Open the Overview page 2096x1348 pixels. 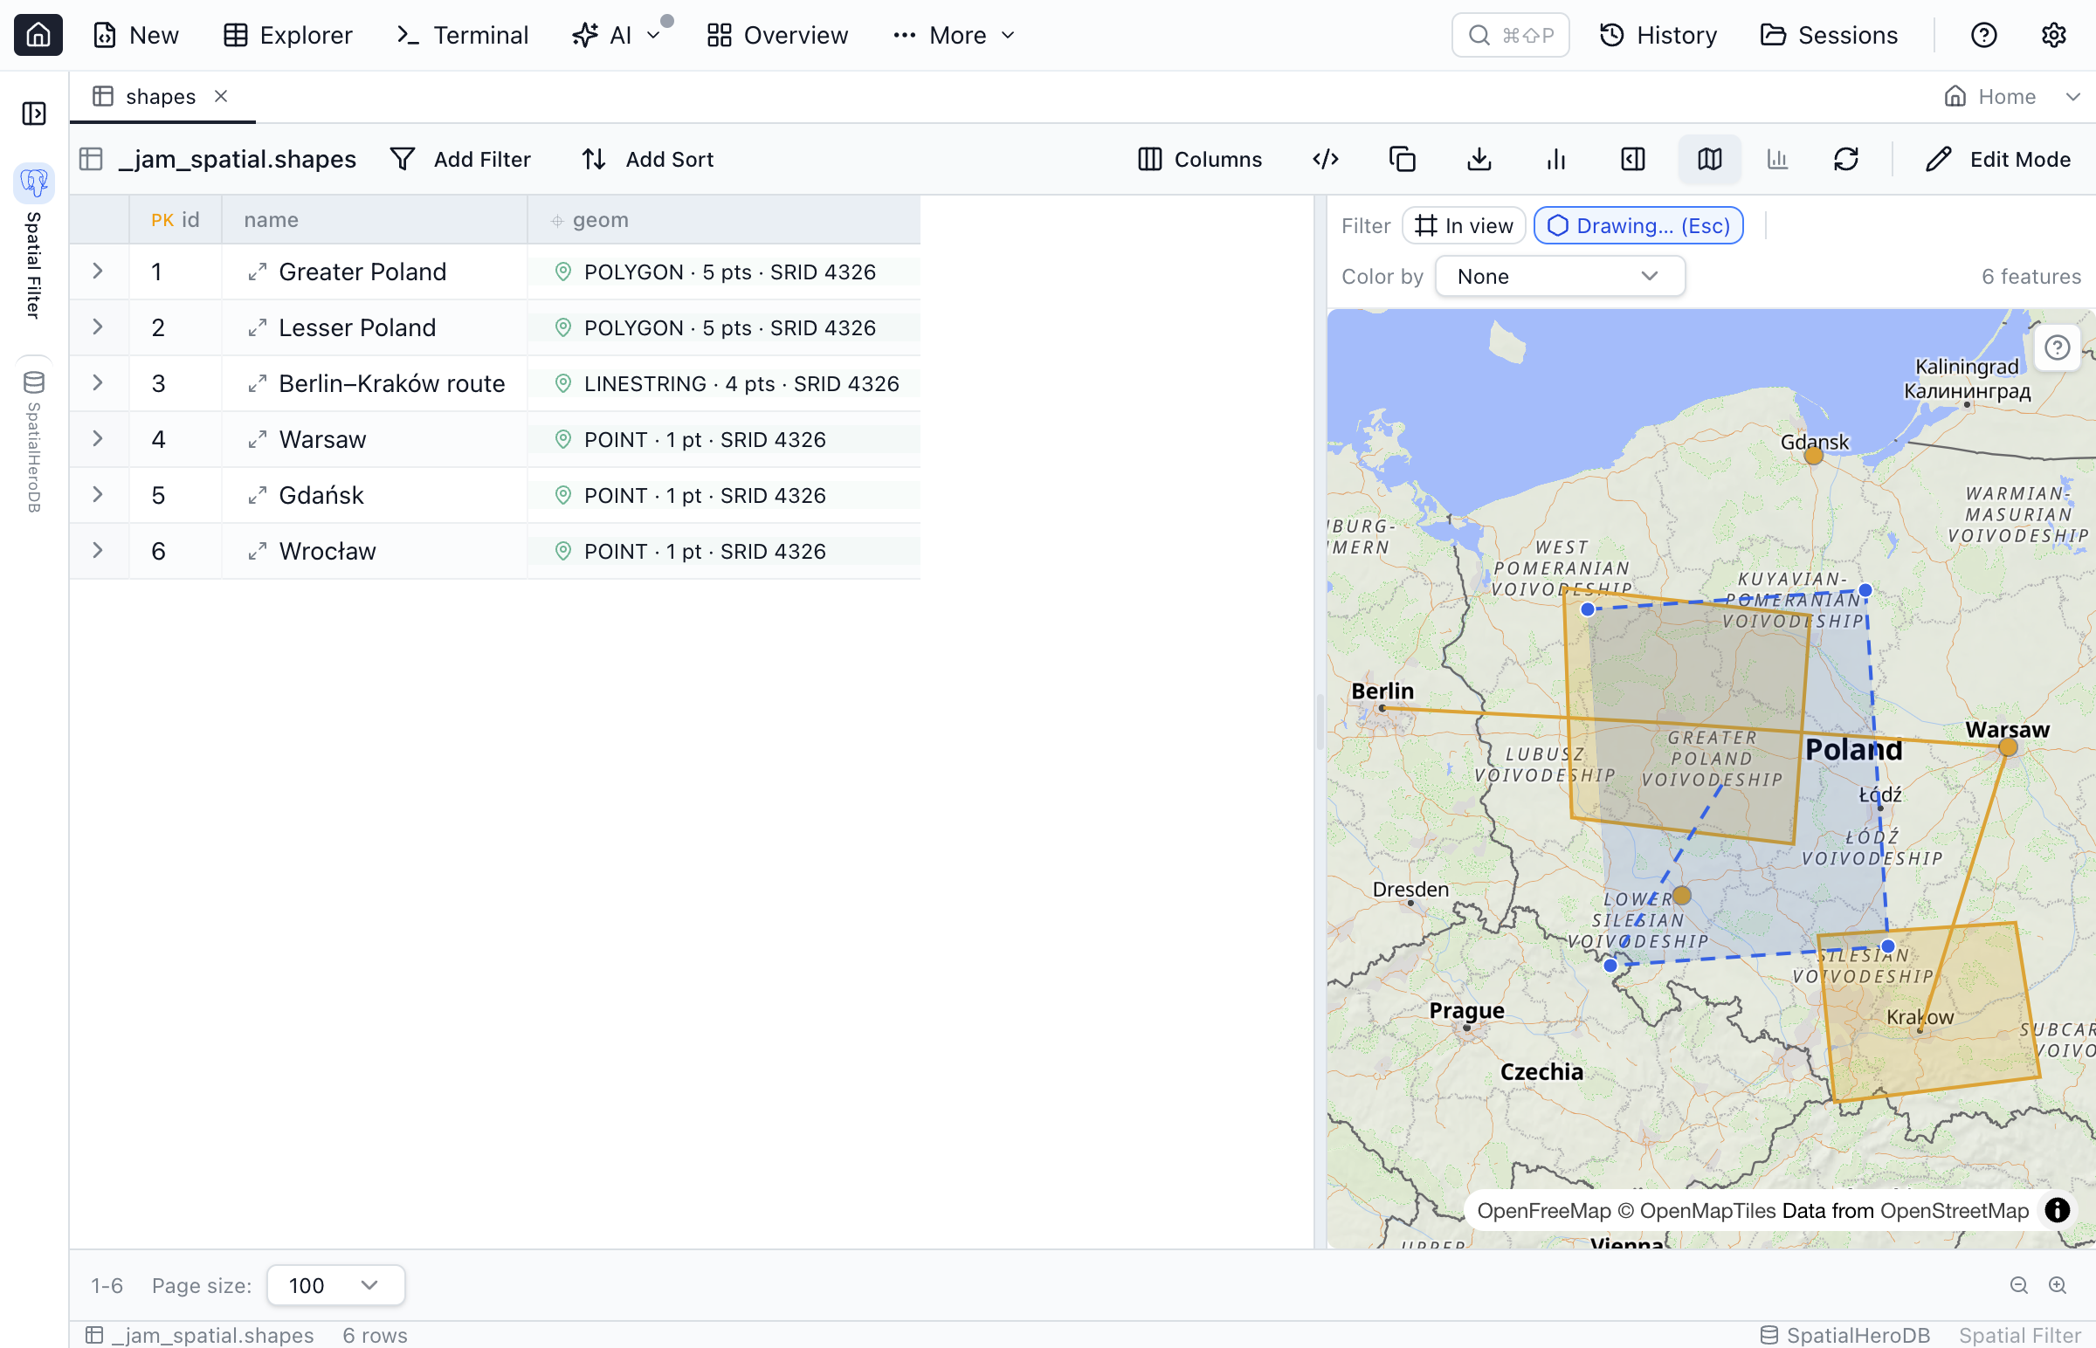[777, 35]
